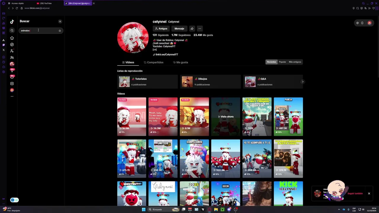The image size is (379, 213).
Task: Click the 131 Siguiendo count
Action: pyautogui.click(x=160, y=35)
